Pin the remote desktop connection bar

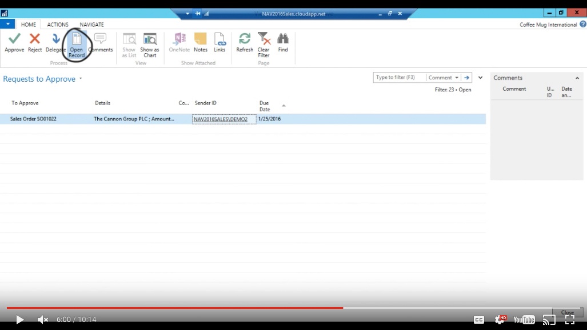pyautogui.click(x=198, y=14)
